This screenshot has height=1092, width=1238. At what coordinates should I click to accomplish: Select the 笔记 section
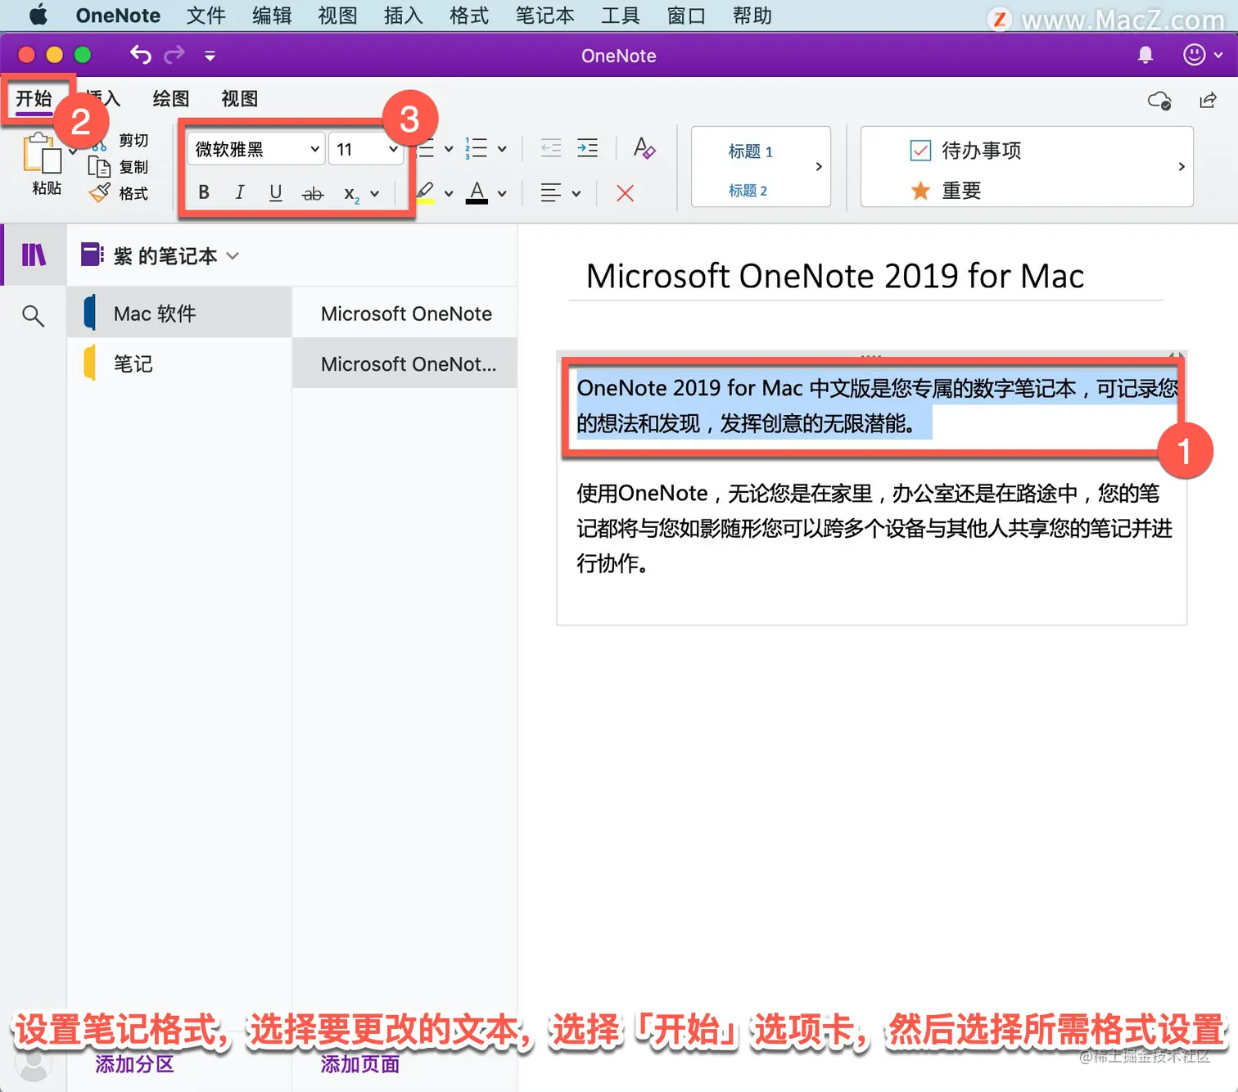179,363
